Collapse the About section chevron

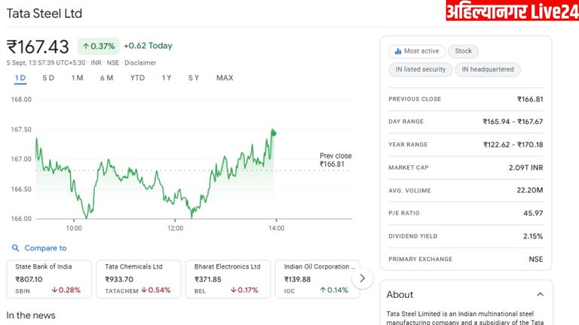[540, 294]
